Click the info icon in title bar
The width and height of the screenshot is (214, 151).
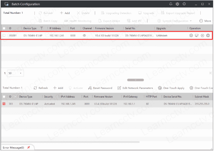184,4
